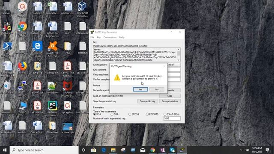Open Mail app from taskbar
The width and height of the screenshot is (274, 154).
click(143, 150)
